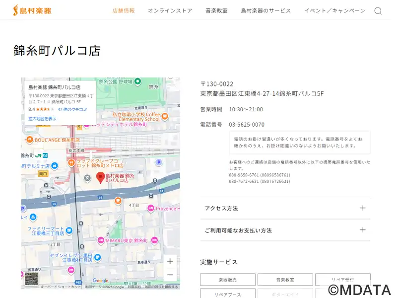The width and height of the screenshot is (397, 298).
Task: Open オンラインストア menu item
Action: 170,10
